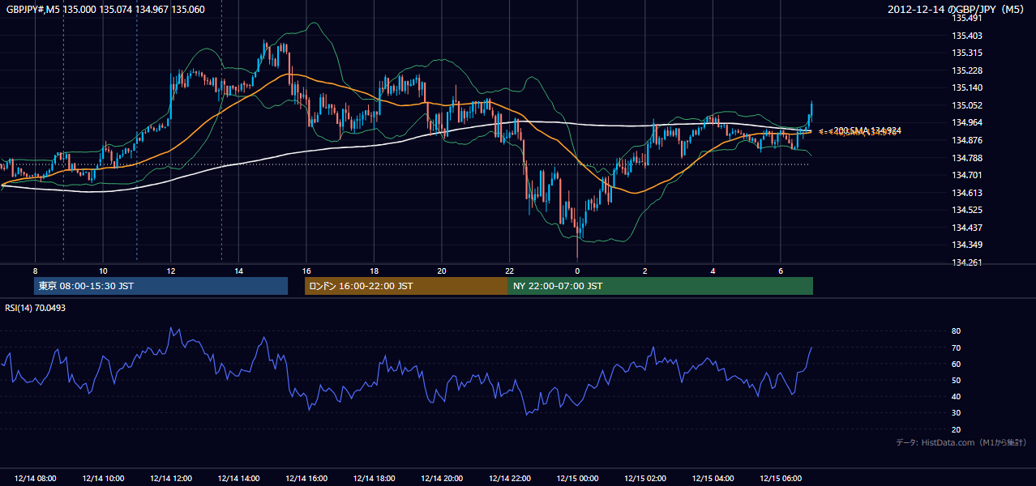Click RSI scale value 40
The image size is (1036, 486).
point(956,396)
